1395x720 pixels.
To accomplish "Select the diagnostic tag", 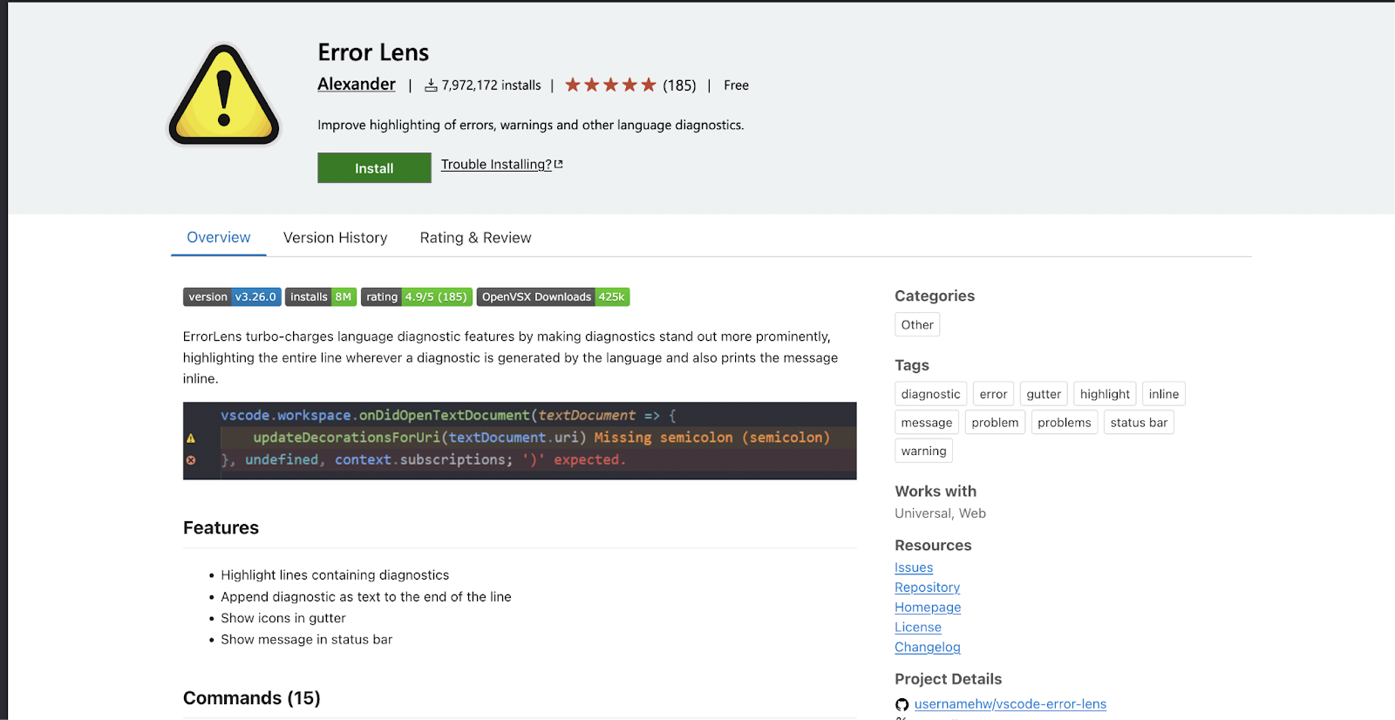I will 930,394.
